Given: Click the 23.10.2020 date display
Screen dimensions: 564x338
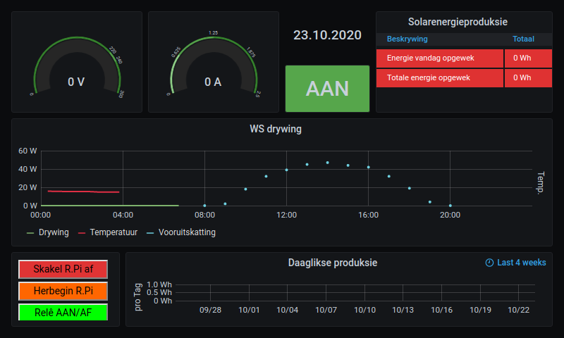Looking at the screenshot, I should click(327, 35).
